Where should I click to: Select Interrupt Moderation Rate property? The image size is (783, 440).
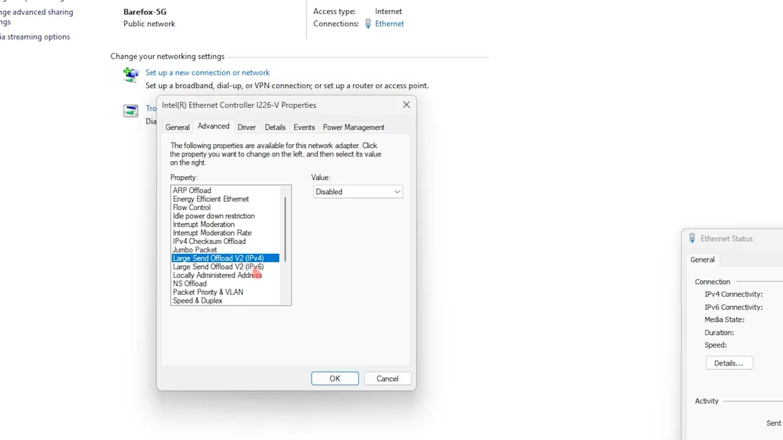[225, 233]
